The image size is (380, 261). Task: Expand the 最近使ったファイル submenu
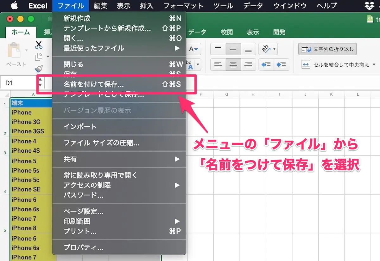(x=119, y=48)
